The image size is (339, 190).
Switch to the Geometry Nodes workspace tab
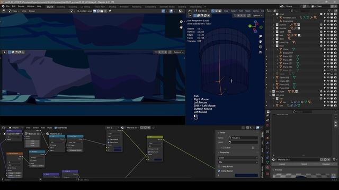[x=167, y=7]
